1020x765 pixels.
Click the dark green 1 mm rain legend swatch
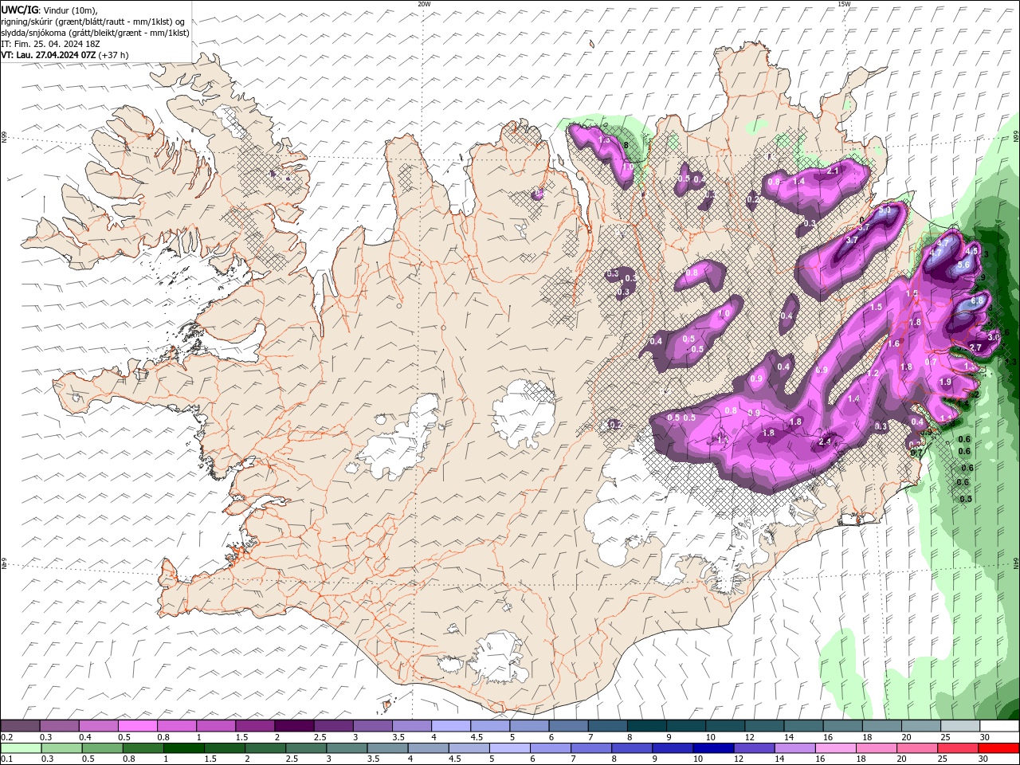183,748
